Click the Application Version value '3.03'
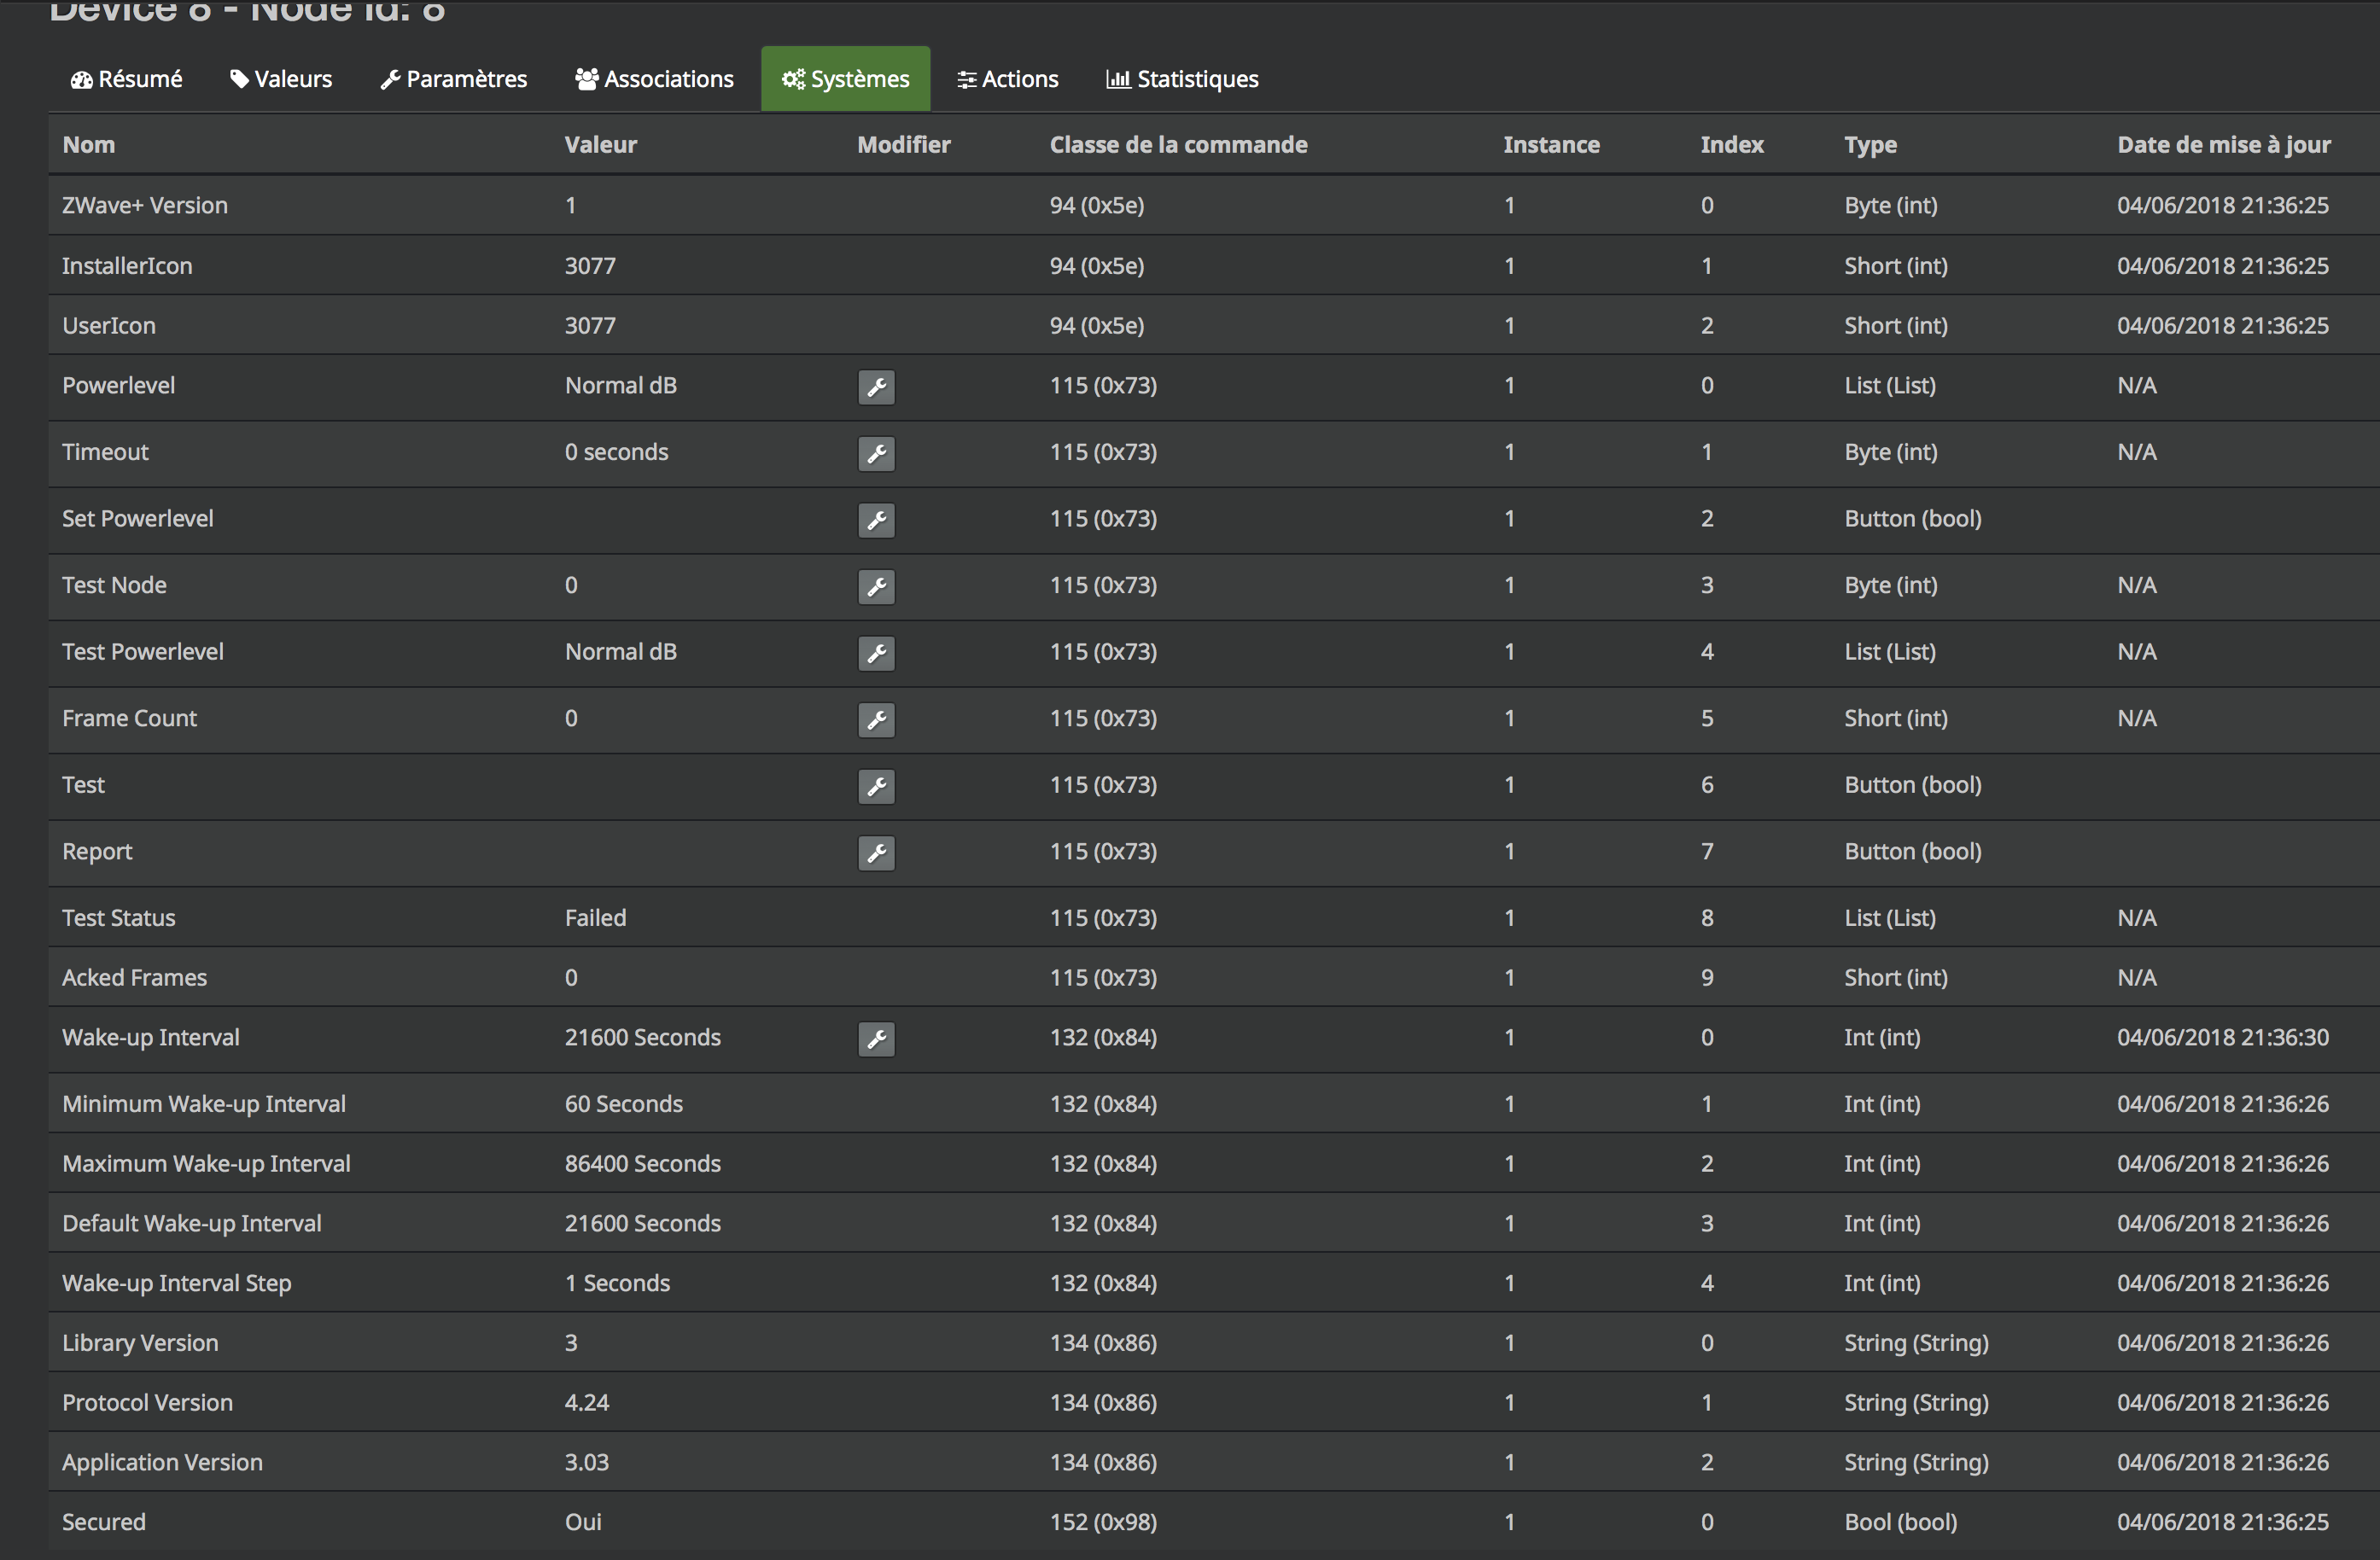This screenshot has width=2380, height=1560. coord(587,1463)
